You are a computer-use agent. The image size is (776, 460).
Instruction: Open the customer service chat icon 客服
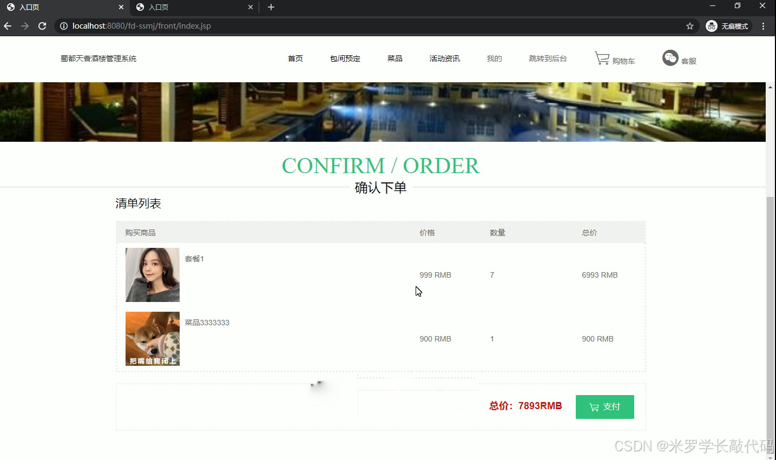(x=679, y=58)
